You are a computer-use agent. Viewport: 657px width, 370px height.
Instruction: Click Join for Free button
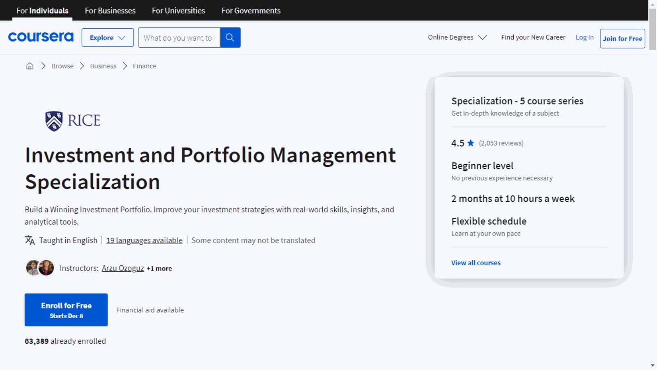point(623,38)
